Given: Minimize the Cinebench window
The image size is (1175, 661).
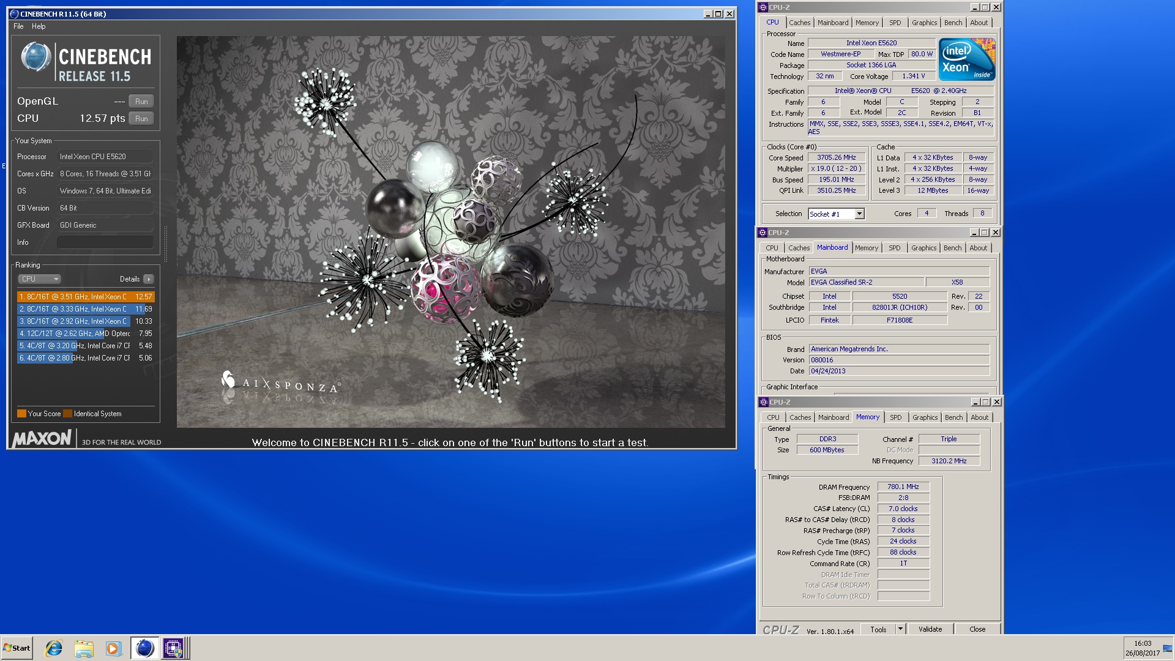Looking at the screenshot, I should coord(708,14).
